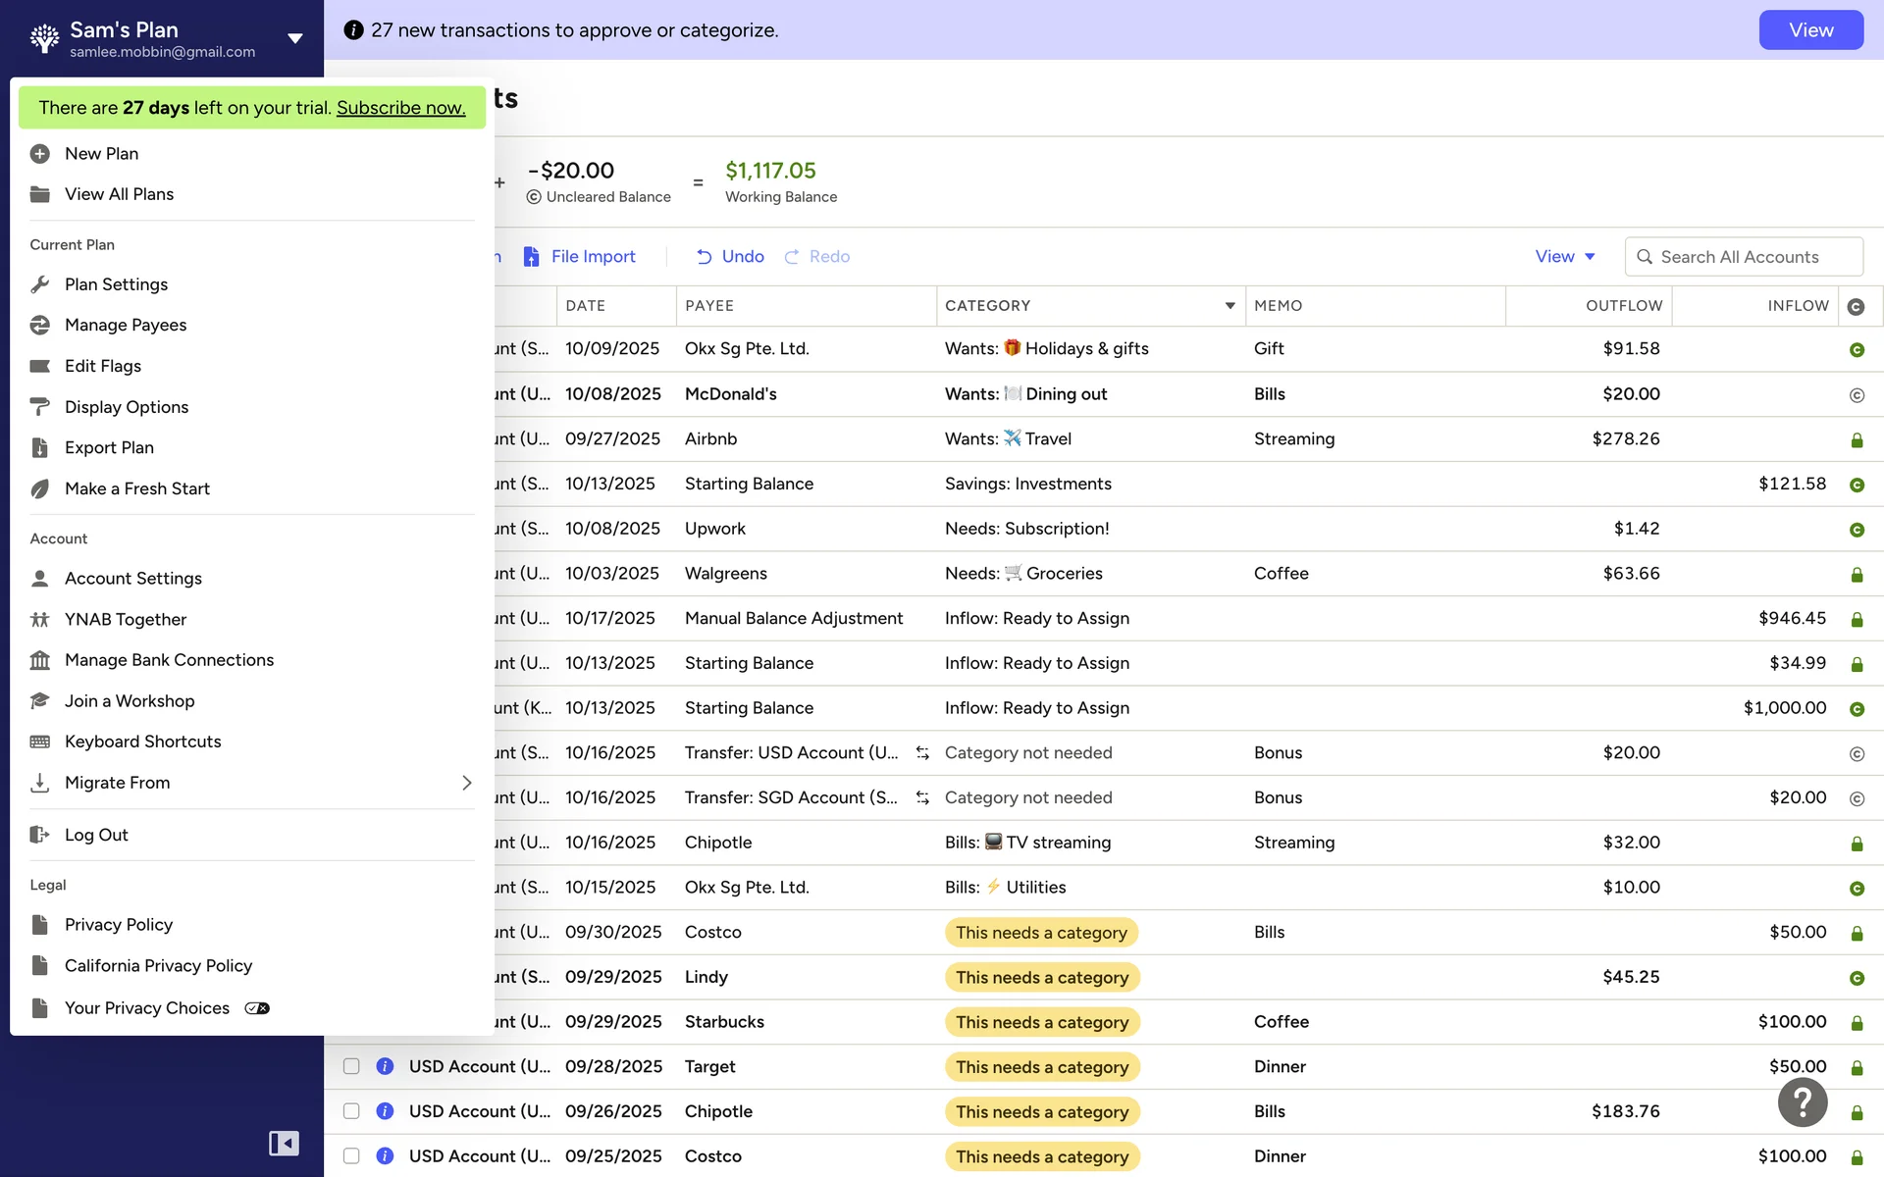The width and height of the screenshot is (1884, 1177).
Task: Open the View dropdown near search
Action: [x=1565, y=257]
